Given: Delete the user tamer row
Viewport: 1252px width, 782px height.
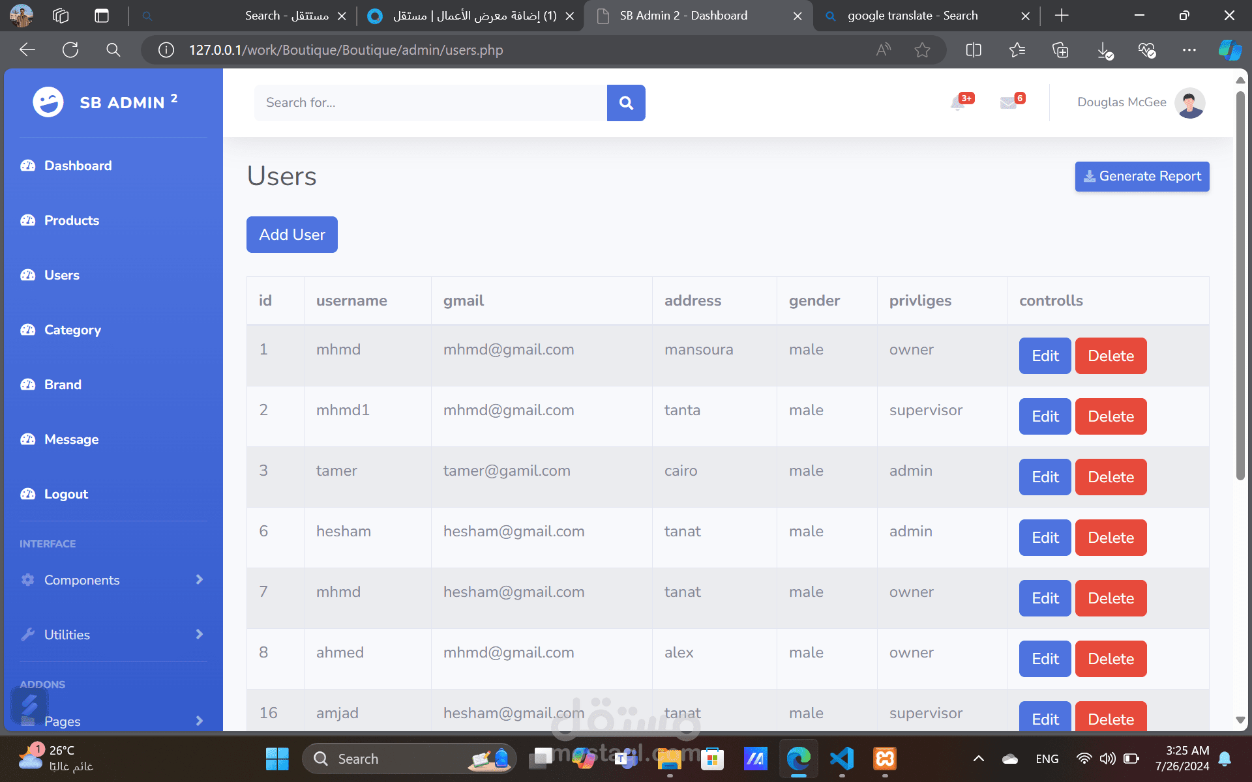Looking at the screenshot, I should pos(1110,477).
